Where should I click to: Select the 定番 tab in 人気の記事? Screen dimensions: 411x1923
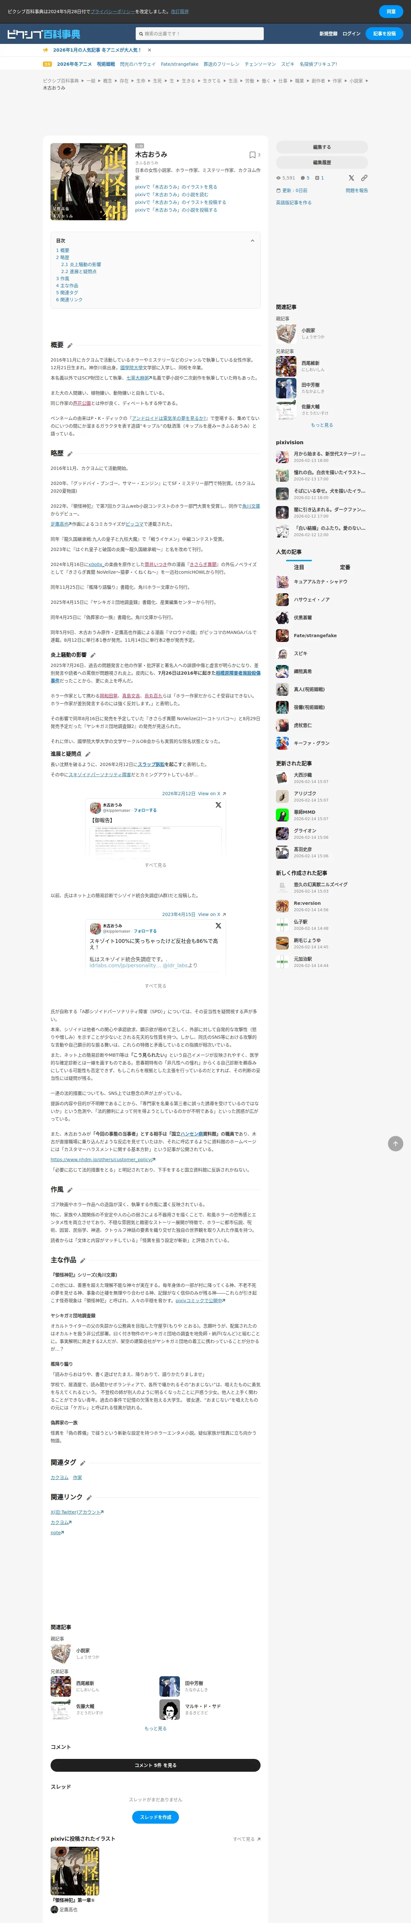(345, 567)
